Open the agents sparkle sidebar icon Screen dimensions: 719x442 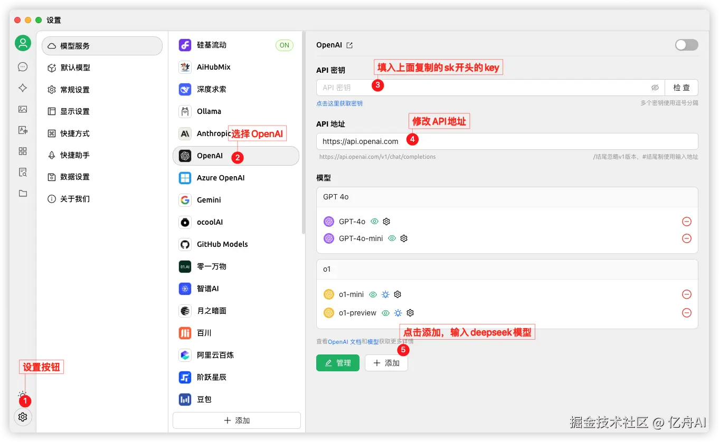point(23,88)
